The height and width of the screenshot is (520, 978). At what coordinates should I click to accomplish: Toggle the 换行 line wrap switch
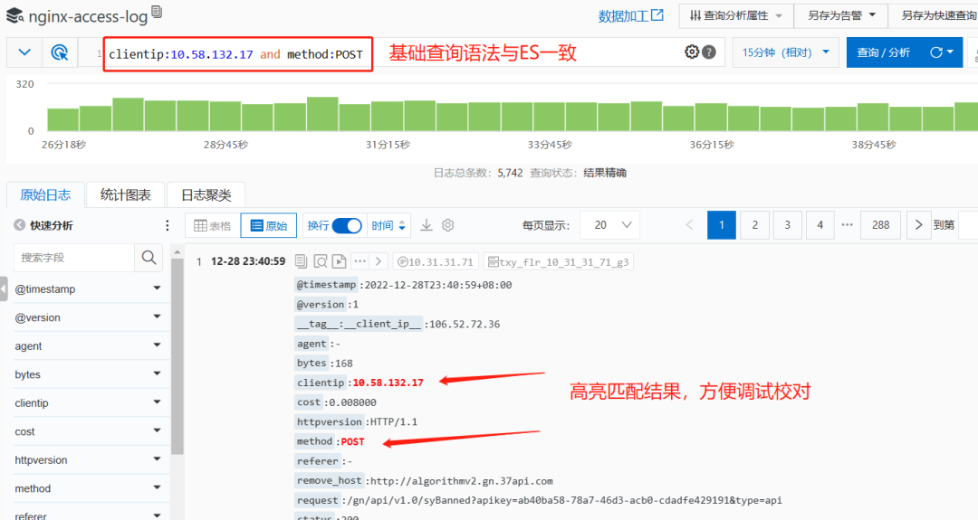pyautogui.click(x=347, y=225)
